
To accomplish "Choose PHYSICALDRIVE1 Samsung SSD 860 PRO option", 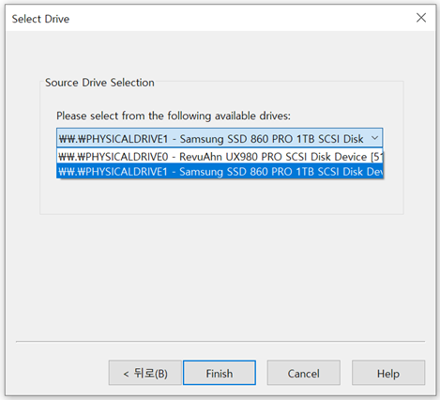I will pyautogui.click(x=220, y=171).
